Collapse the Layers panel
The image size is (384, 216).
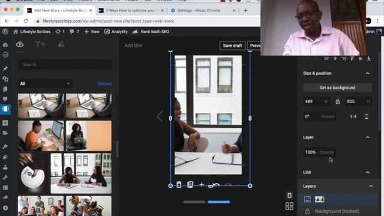point(371,186)
